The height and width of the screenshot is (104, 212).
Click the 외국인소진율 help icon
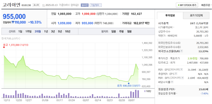click(182, 51)
